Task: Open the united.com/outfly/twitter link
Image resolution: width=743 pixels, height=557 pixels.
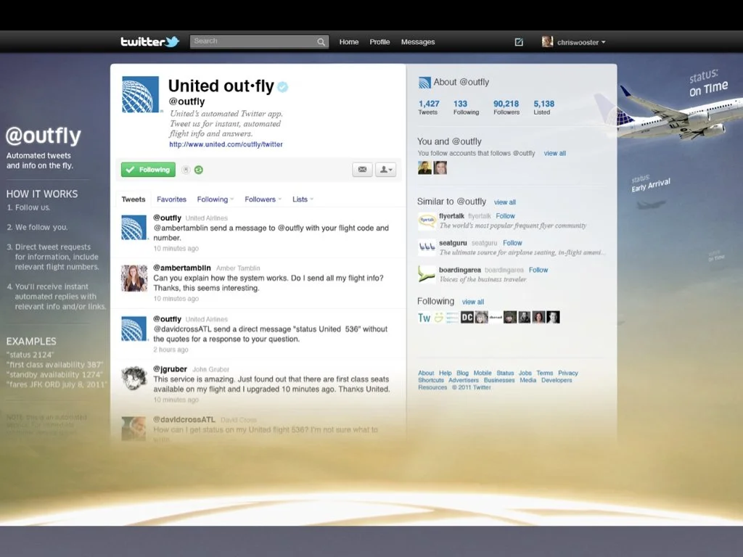Action: tap(226, 144)
